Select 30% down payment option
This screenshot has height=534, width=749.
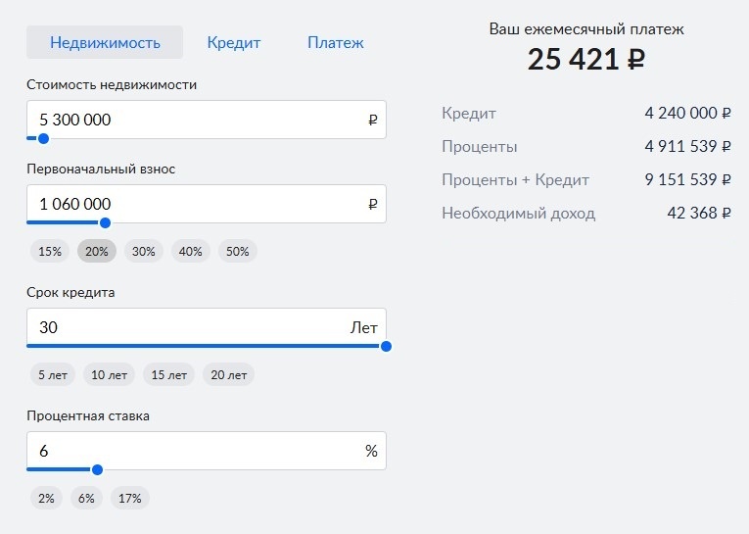144,252
